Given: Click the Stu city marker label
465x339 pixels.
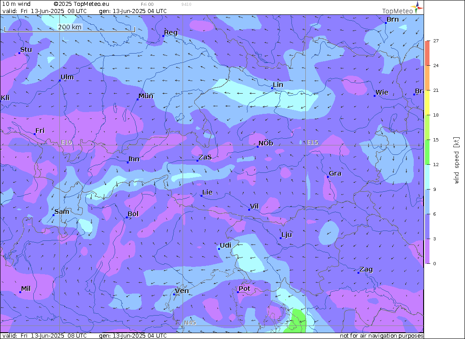Looking at the screenshot, I should click(x=26, y=50).
